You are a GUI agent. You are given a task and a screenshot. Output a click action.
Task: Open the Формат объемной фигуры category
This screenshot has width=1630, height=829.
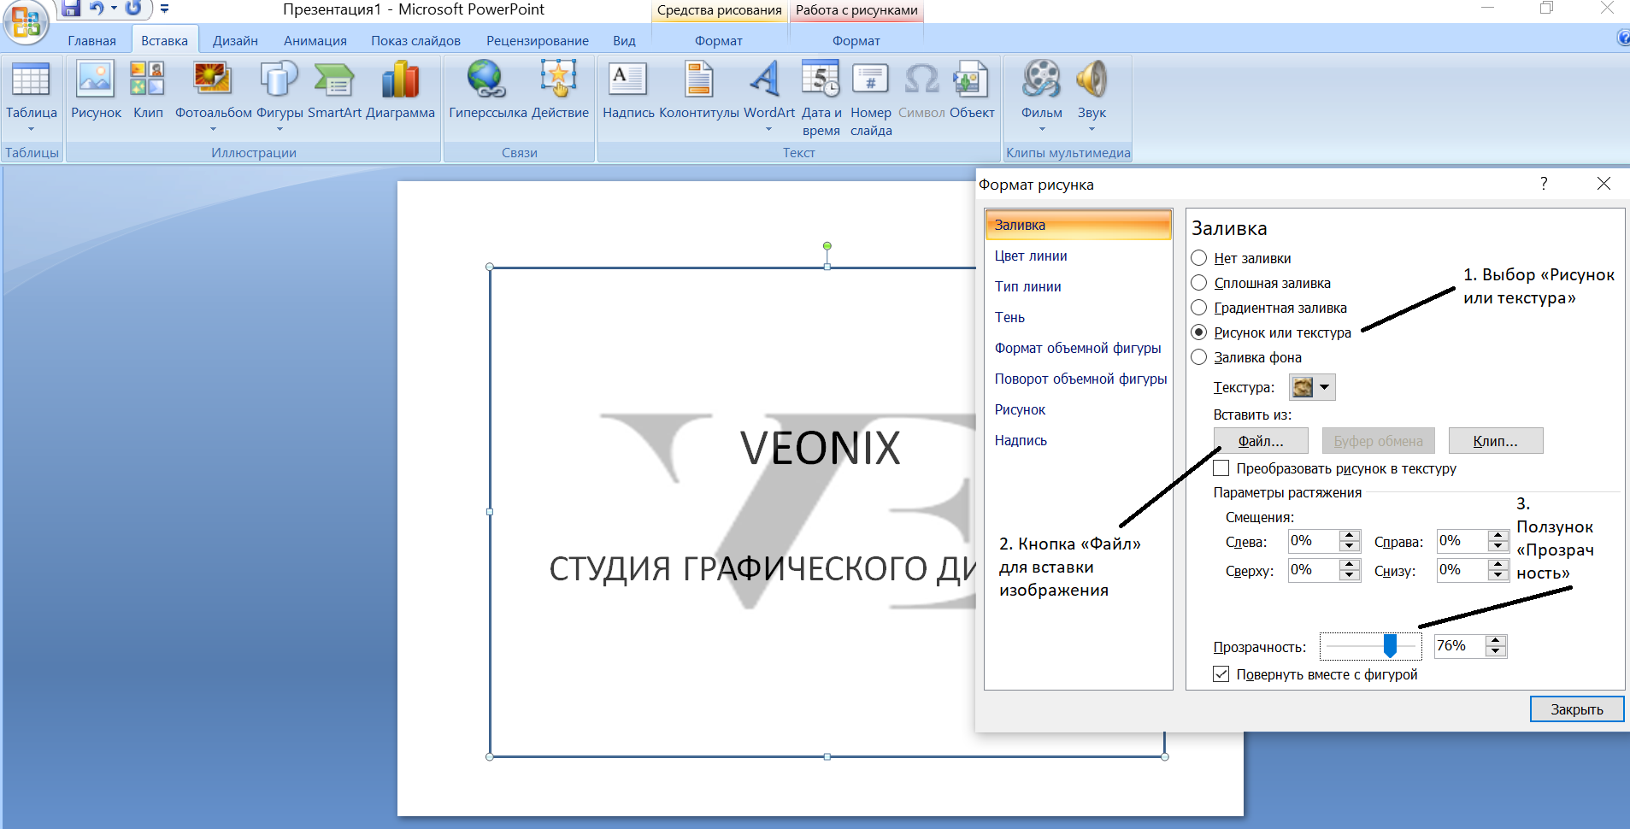[x=1078, y=348]
